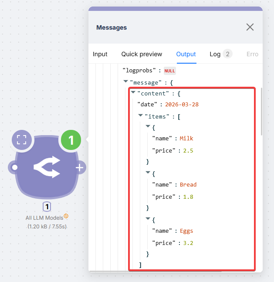The height and width of the screenshot is (282, 274).
Task: Click the left connection dot of the module
Action: [15, 167]
